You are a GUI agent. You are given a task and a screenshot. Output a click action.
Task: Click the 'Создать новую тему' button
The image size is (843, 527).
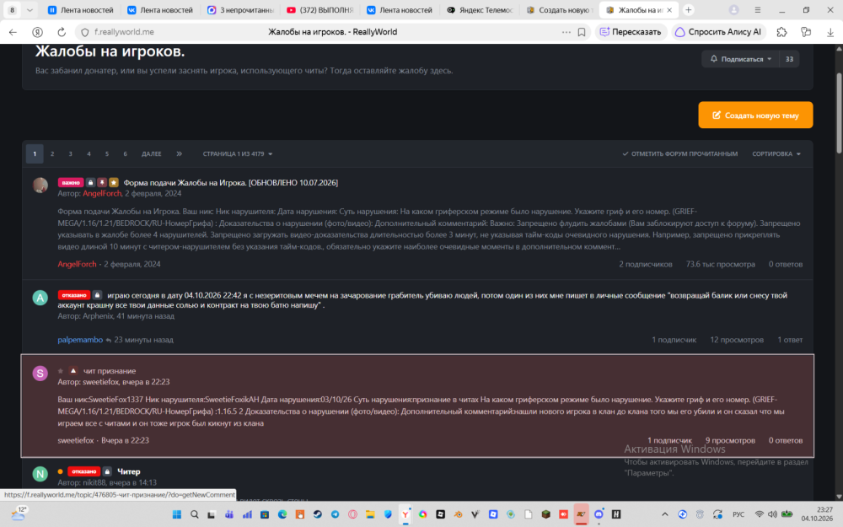755,115
